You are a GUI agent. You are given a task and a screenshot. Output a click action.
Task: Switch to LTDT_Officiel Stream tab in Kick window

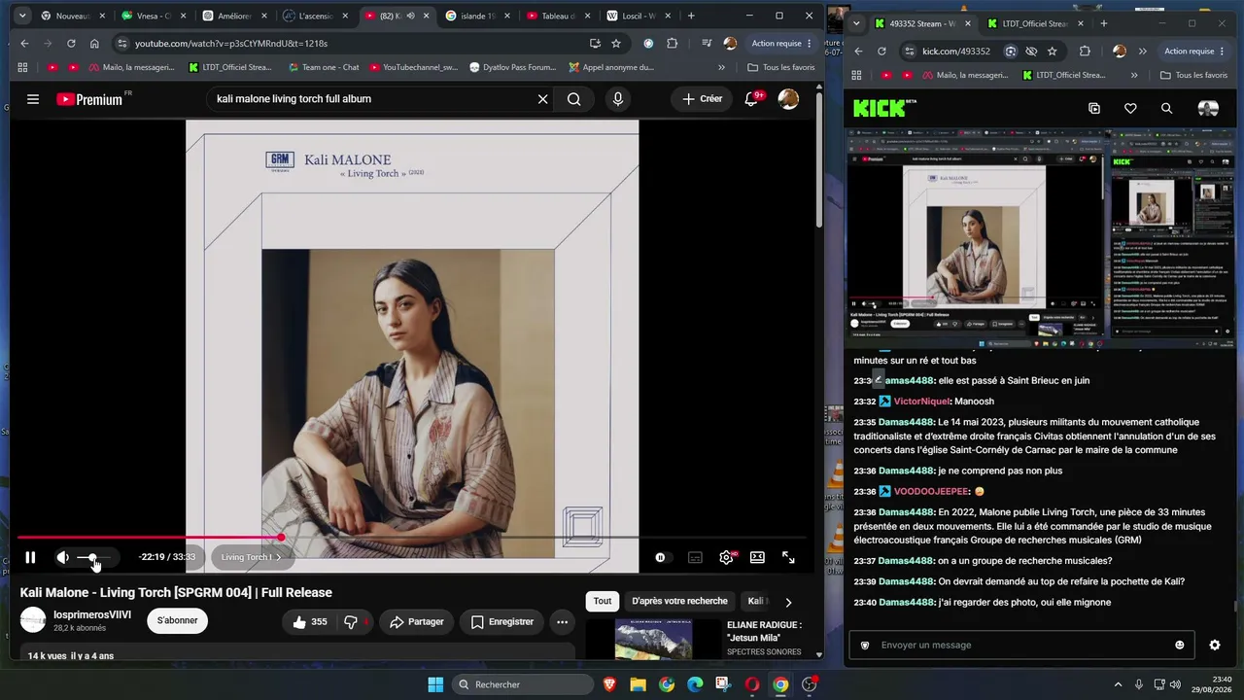pos(1035,23)
